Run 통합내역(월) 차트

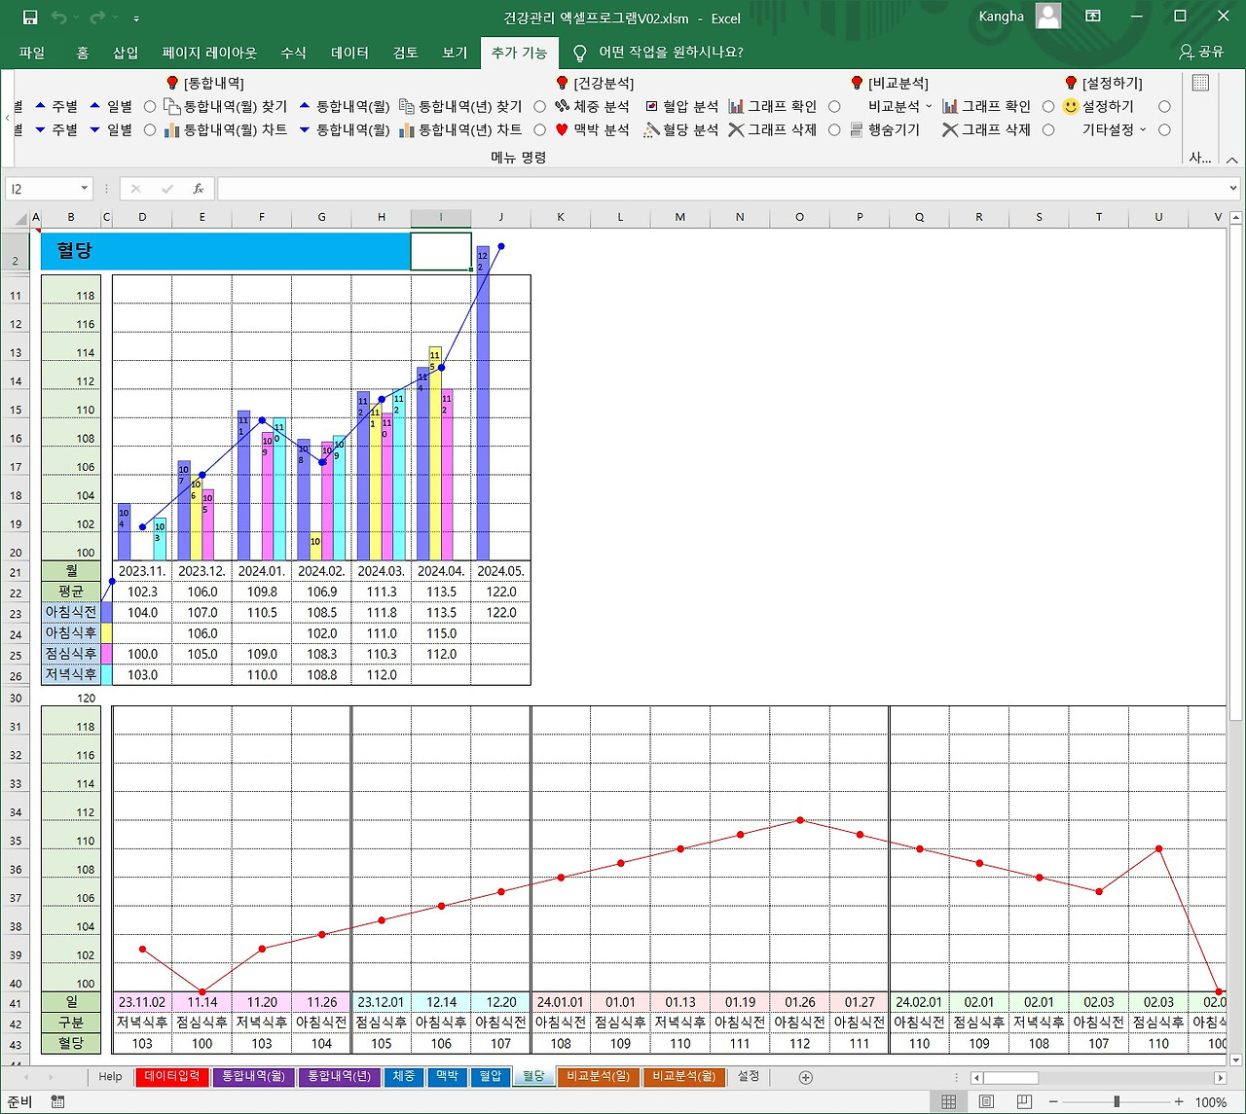tap(225, 129)
